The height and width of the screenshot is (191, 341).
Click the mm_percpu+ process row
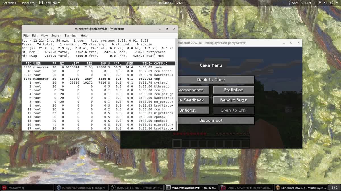[98, 102]
